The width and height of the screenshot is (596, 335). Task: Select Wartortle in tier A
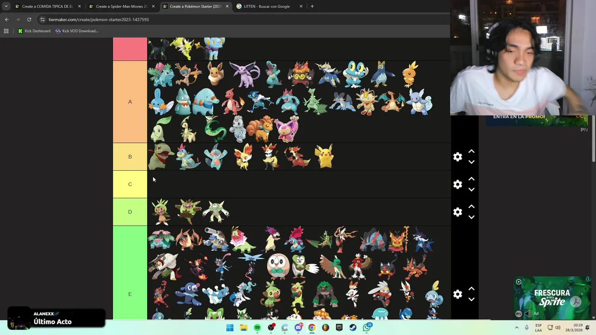[x=420, y=101]
